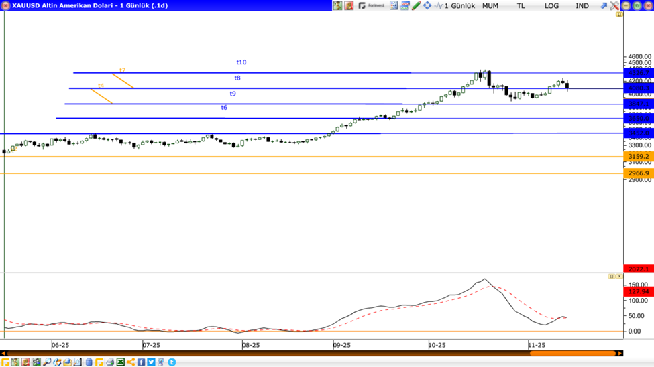Open the Forinvest menu
The image size is (654, 367).
371,5
